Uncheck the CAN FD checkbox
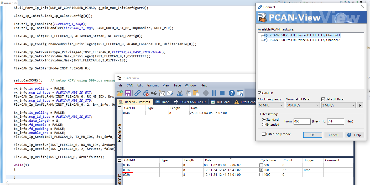Image resolution: width=370 pixels, height=185 pixels. [x=260, y=93]
